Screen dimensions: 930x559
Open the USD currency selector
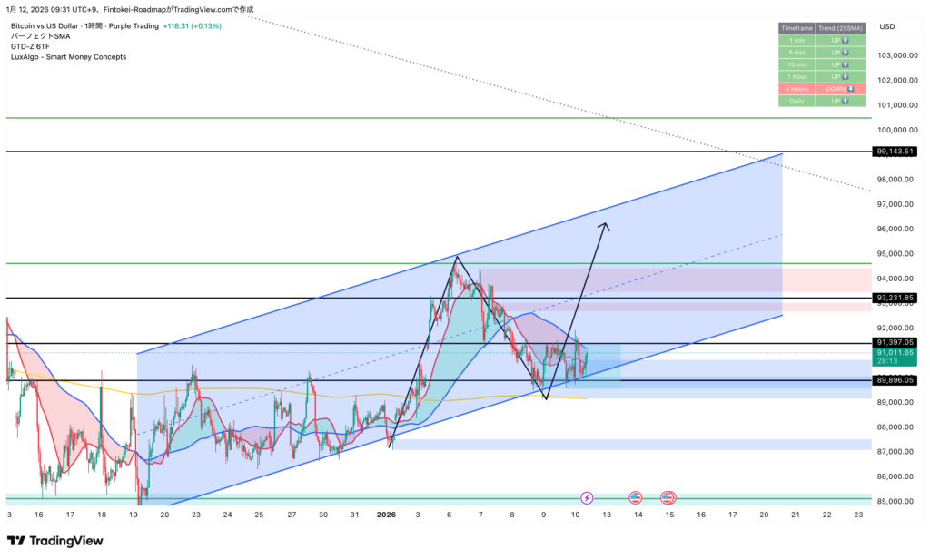(886, 26)
